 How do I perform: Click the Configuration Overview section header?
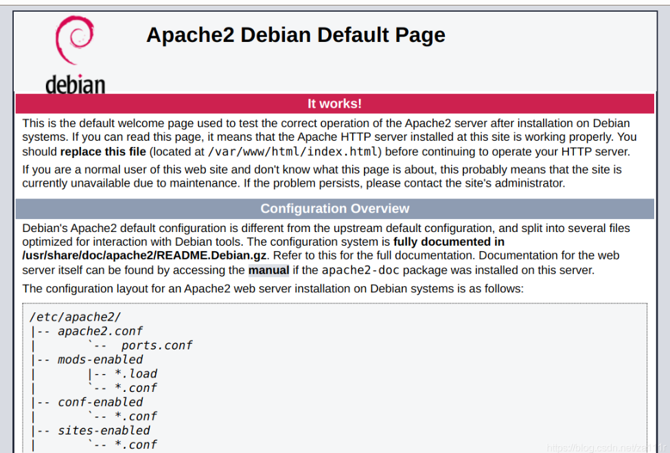[x=334, y=209]
